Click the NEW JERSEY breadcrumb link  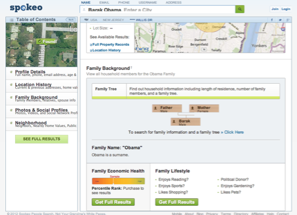pos(114,20)
